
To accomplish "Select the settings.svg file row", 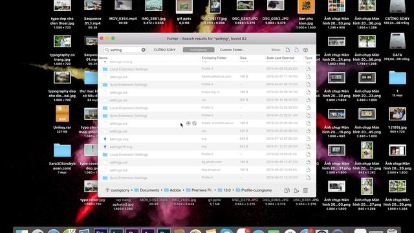I will pos(207,139).
